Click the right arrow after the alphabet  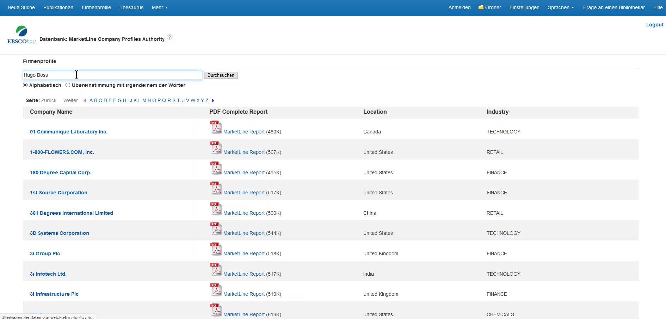coord(212,100)
